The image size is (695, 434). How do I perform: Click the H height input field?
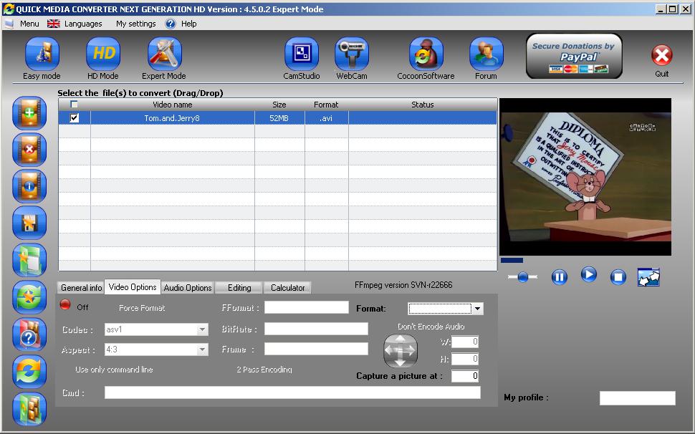pos(465,359)
